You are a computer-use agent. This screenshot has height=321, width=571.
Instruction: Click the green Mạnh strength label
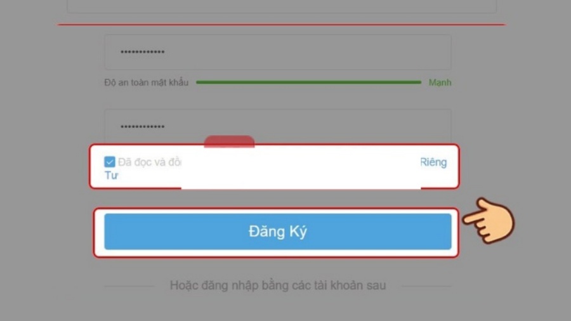pyautogui.click(x=440, y=82)
